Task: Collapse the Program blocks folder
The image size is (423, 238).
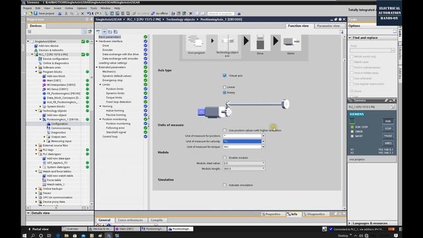Action: (x=36, y=72)
